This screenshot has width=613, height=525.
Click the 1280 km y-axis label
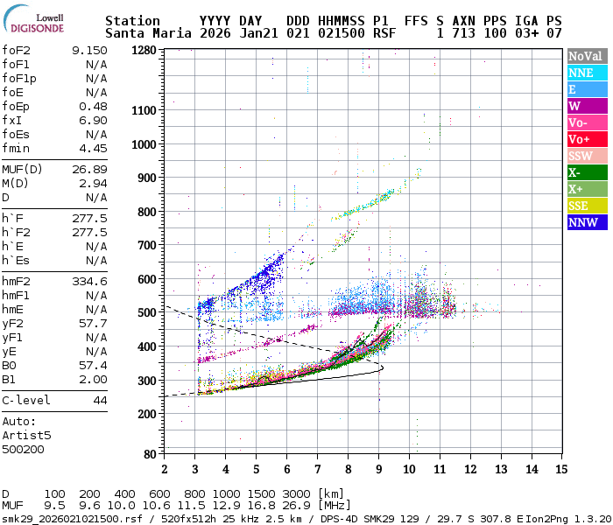pos(144,50)
